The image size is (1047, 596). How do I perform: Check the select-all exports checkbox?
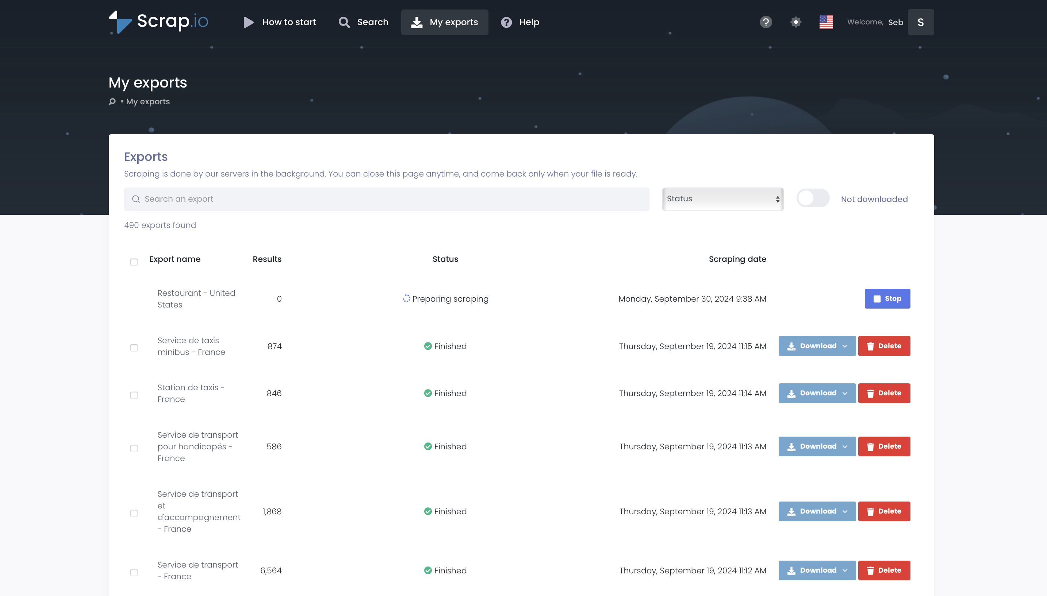coord(134,262)
